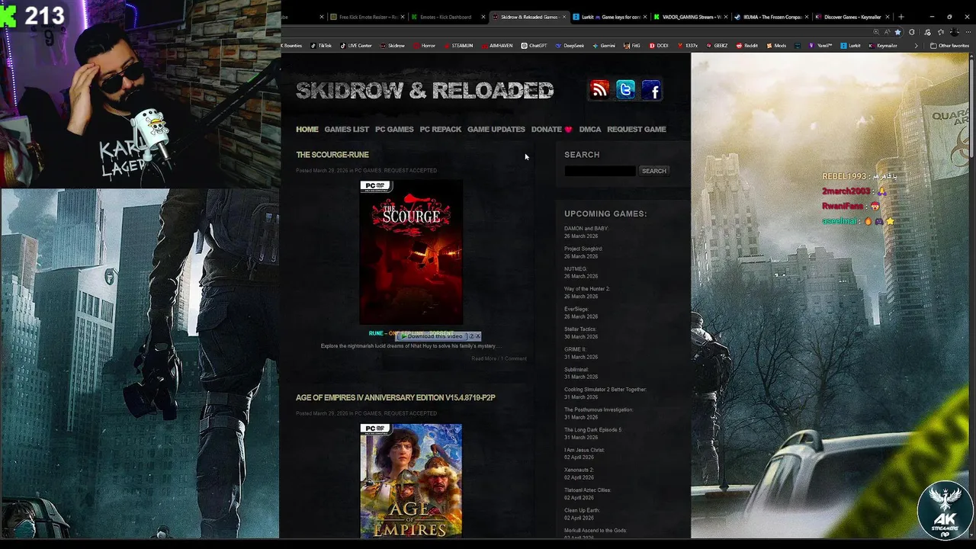Viewport: 976px width, 549px height.
Task: Open the Reddit bookmark
Action: [746, 46]
